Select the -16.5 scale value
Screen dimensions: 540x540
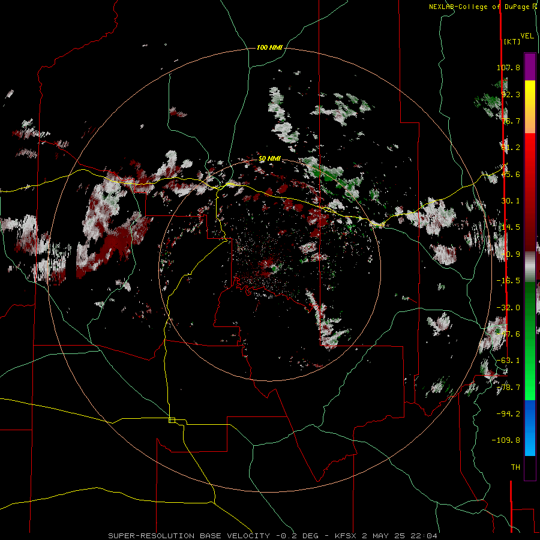(508, 281)
